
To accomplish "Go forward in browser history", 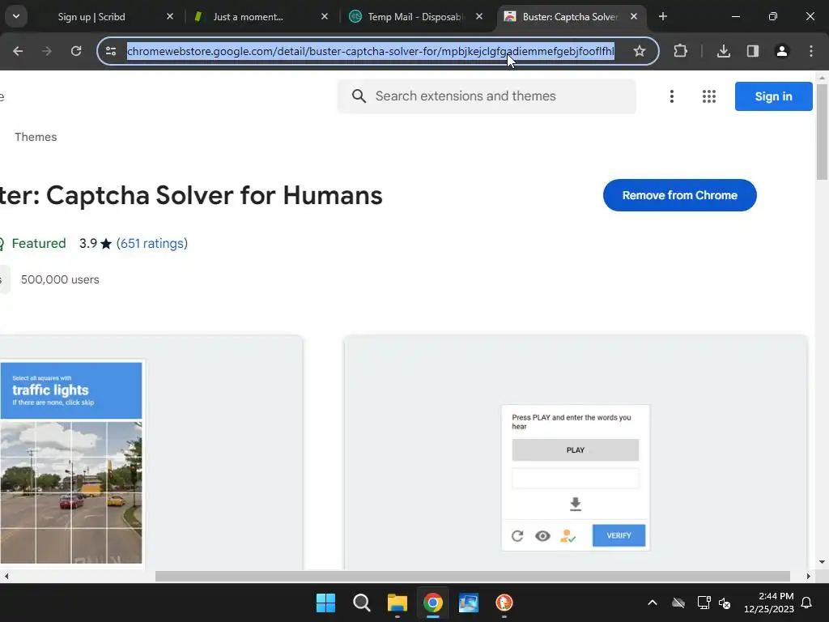I will [47, 51].
